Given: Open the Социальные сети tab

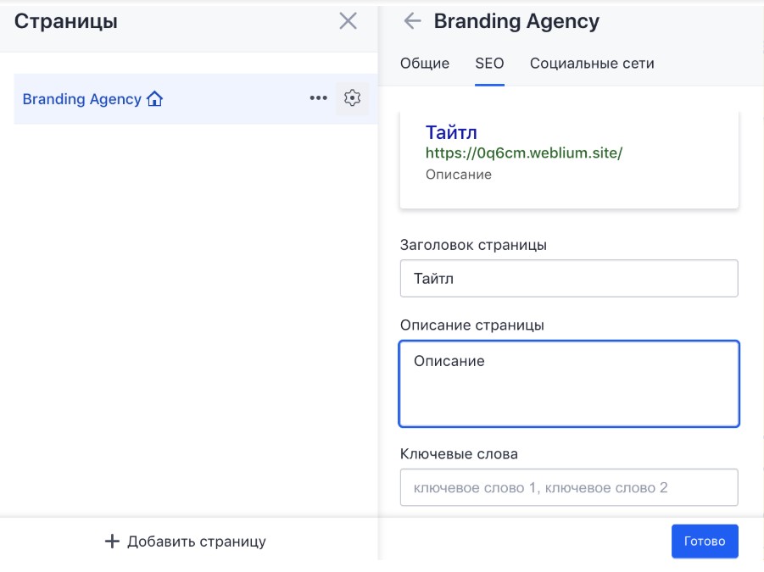Looking at the screenshot, I should [x=592, y=64].
